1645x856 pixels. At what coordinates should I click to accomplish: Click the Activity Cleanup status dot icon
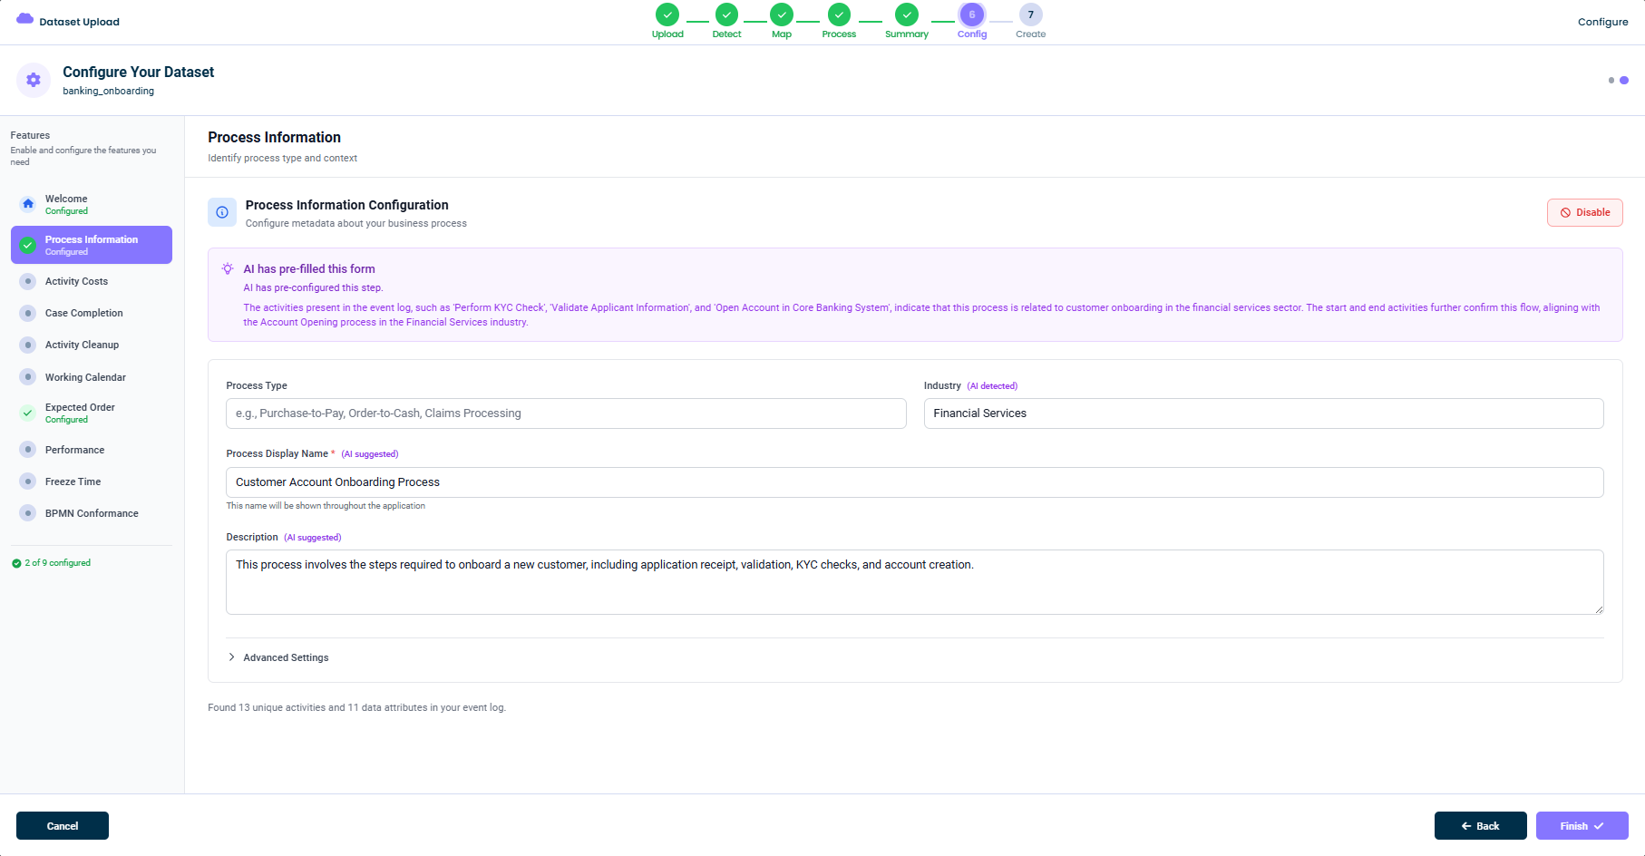pyautogui.click(x=28, y=345)
